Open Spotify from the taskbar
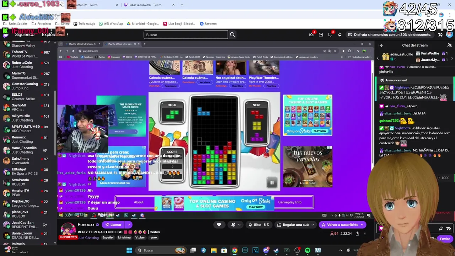 pos(307,250)
